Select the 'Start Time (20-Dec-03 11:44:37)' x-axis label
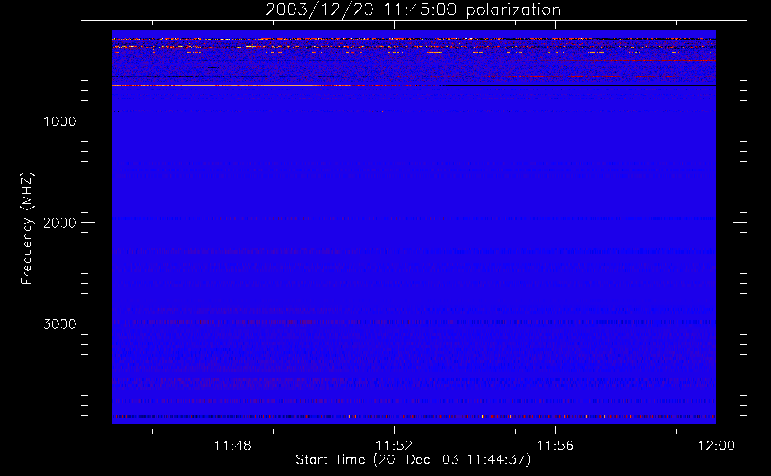The image size is (771, 476). [413, 460]
